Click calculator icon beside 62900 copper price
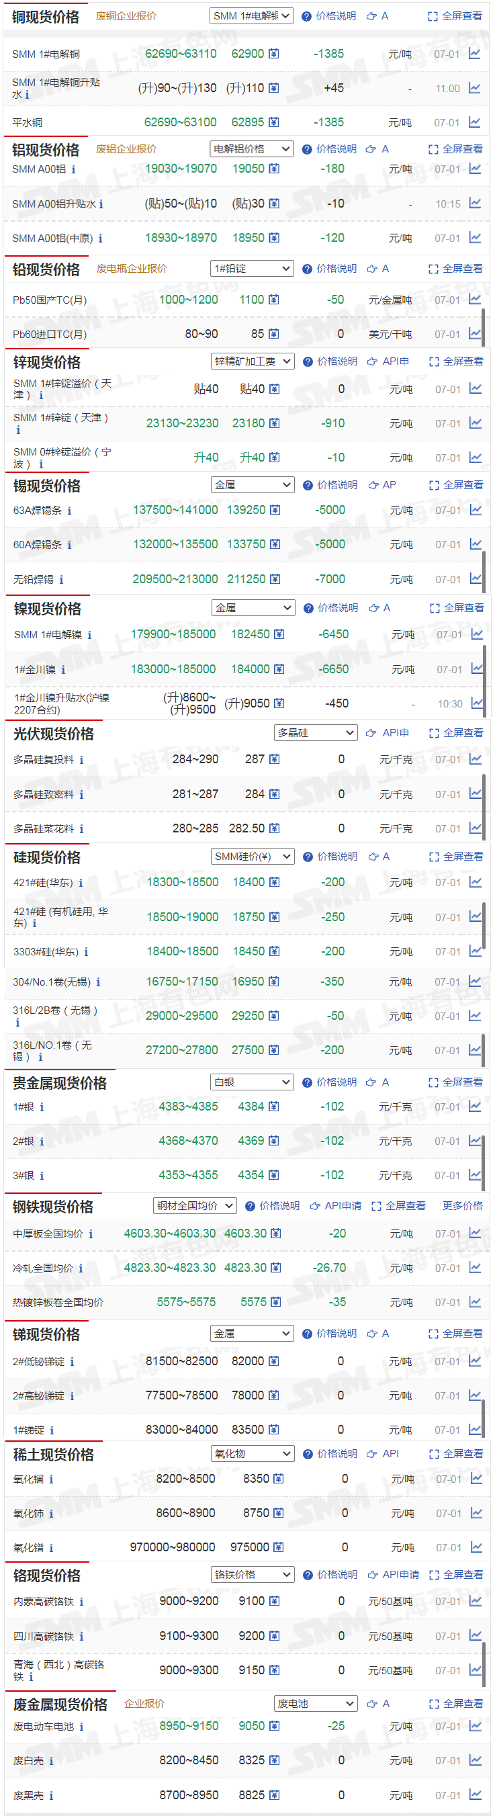The width and height of the screenshot is (495, 1816). pyautogui.click(x=273, y=54)
